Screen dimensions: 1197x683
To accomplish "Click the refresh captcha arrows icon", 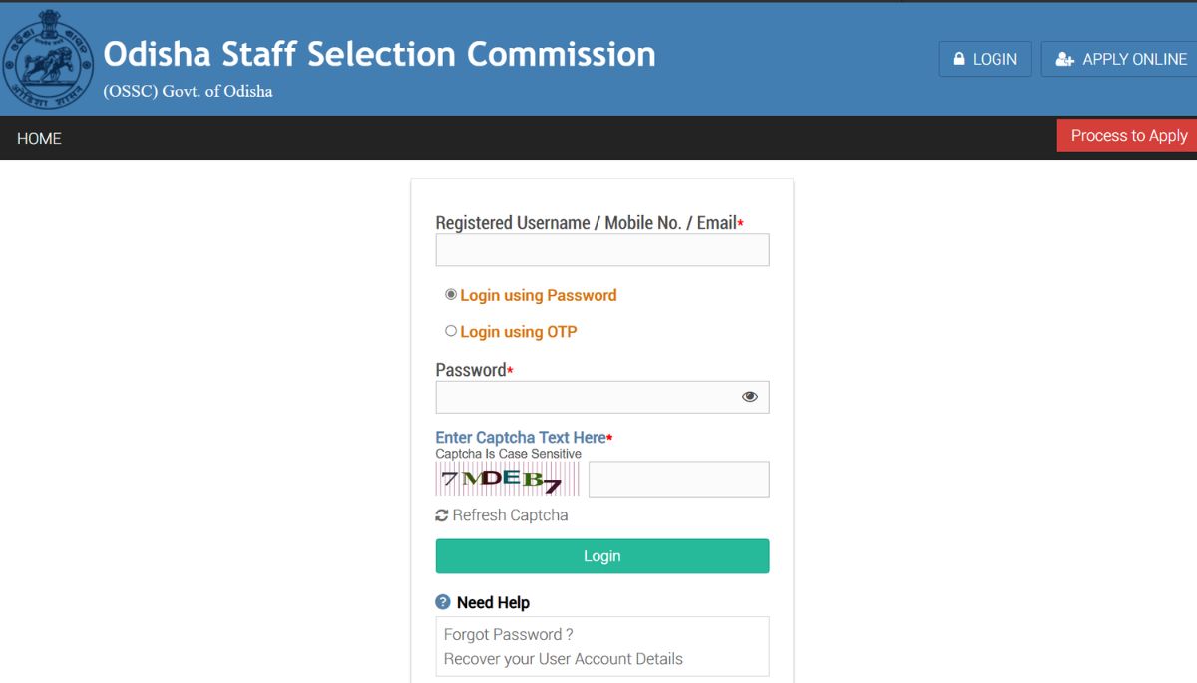I will (442, 515).
